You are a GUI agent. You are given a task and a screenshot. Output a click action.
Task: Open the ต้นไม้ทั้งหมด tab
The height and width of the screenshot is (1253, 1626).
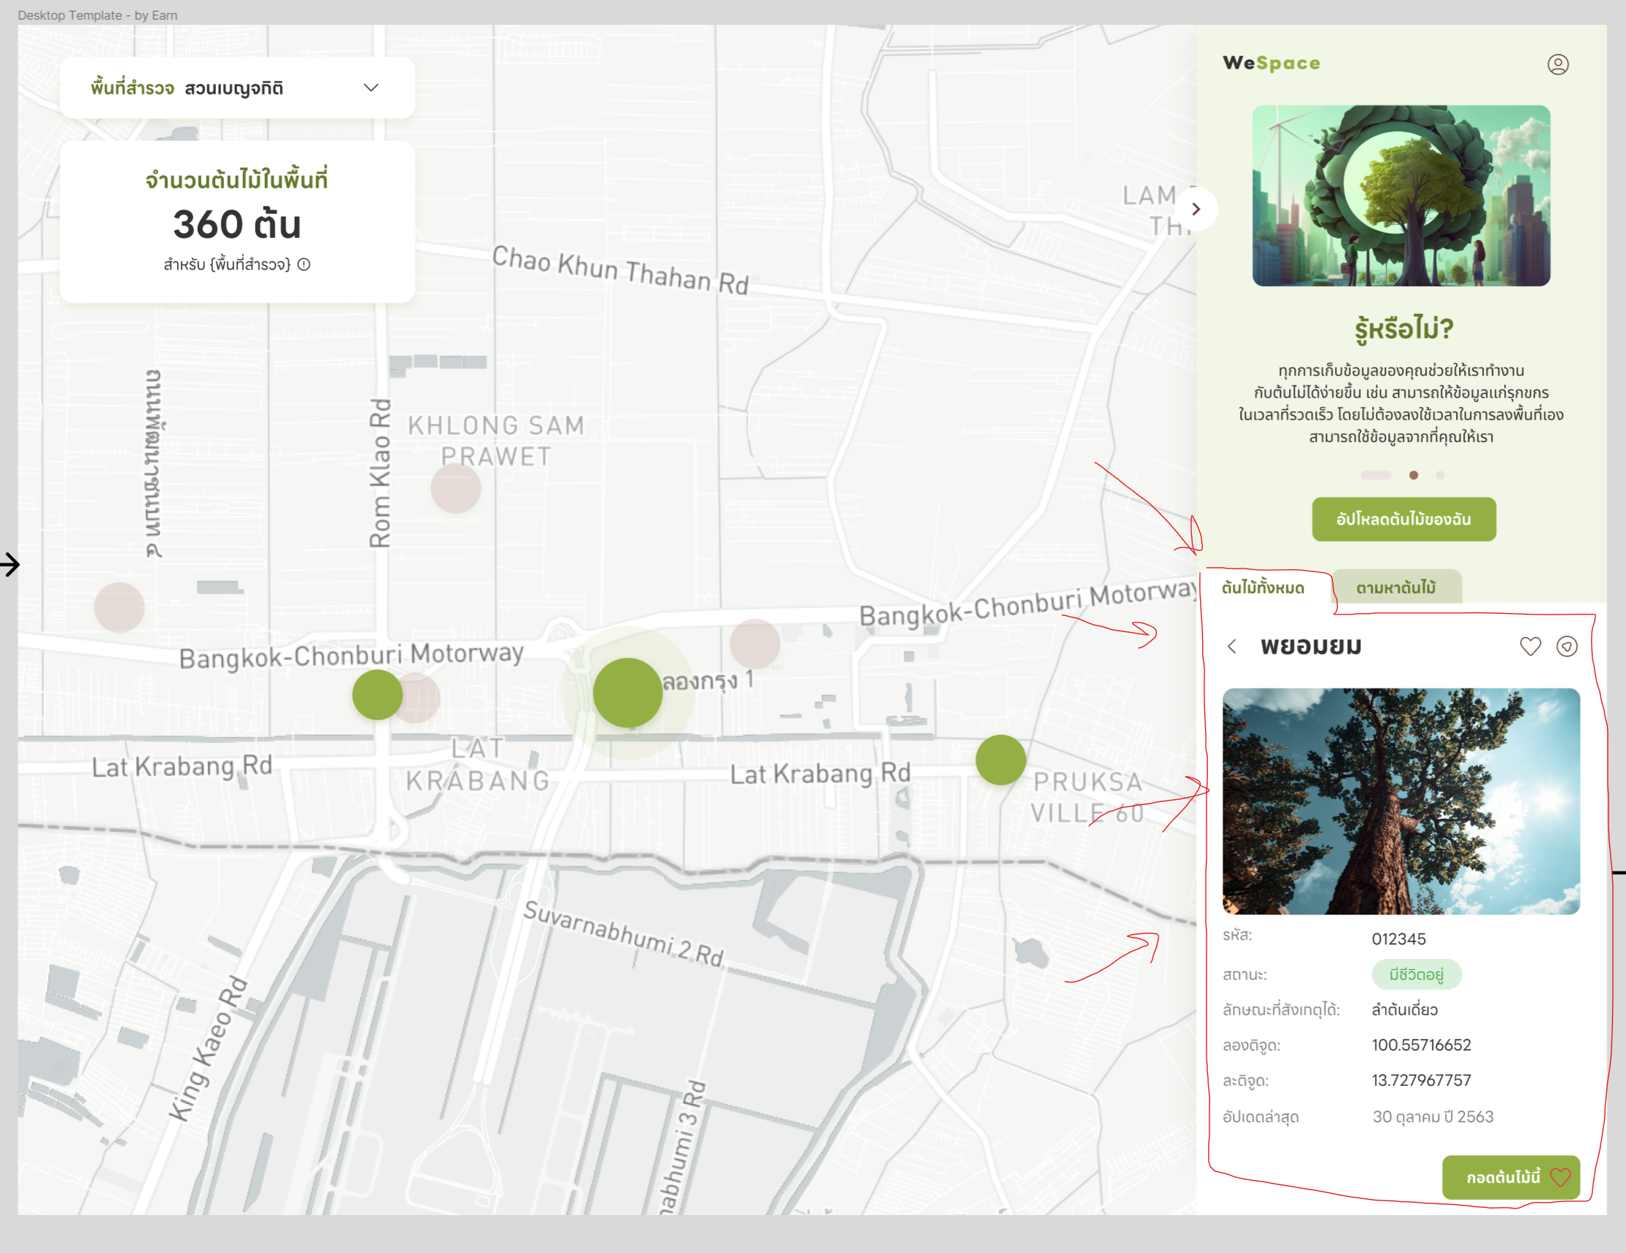pos(1263,587)
